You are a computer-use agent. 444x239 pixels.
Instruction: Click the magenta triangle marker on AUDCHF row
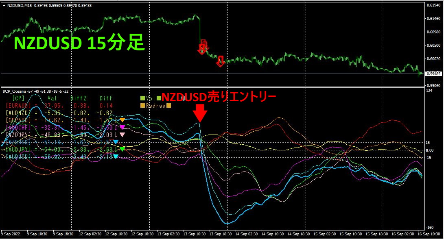click(122, 128)
